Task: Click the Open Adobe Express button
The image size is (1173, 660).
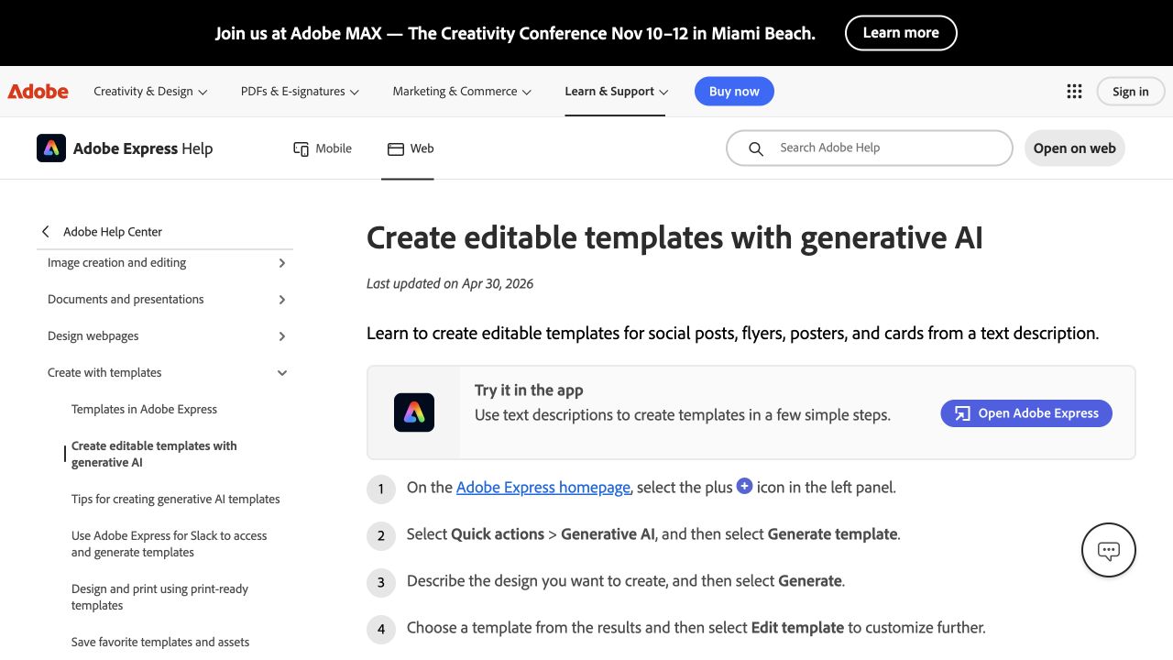Action: point(1026,413)
